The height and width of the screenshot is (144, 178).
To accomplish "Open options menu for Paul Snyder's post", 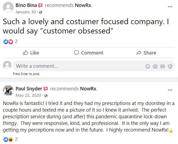I will pos(170,90).
